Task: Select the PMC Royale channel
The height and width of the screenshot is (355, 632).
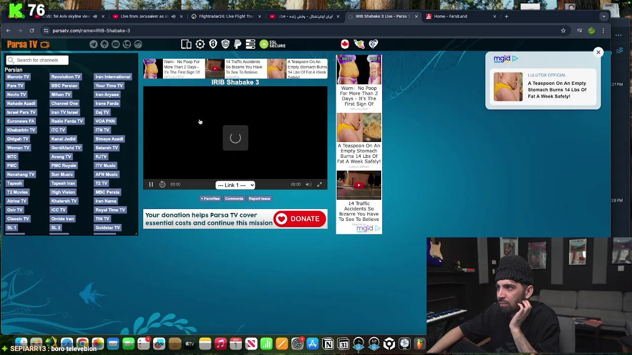Action: (63, 166)
